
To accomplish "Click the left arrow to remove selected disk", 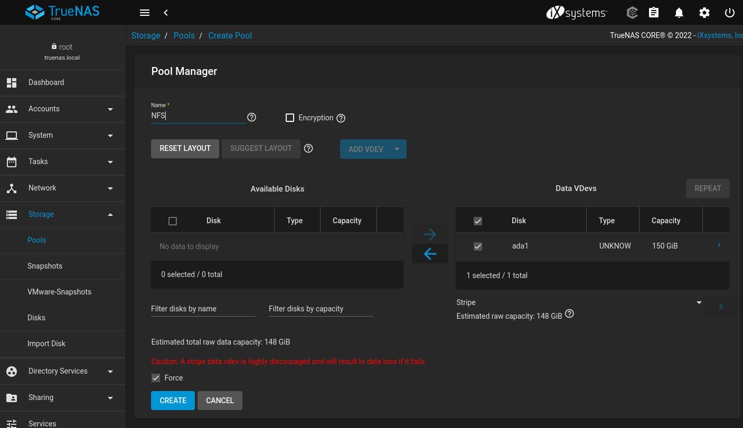I will pyautogui.click(x=429, y=253).
